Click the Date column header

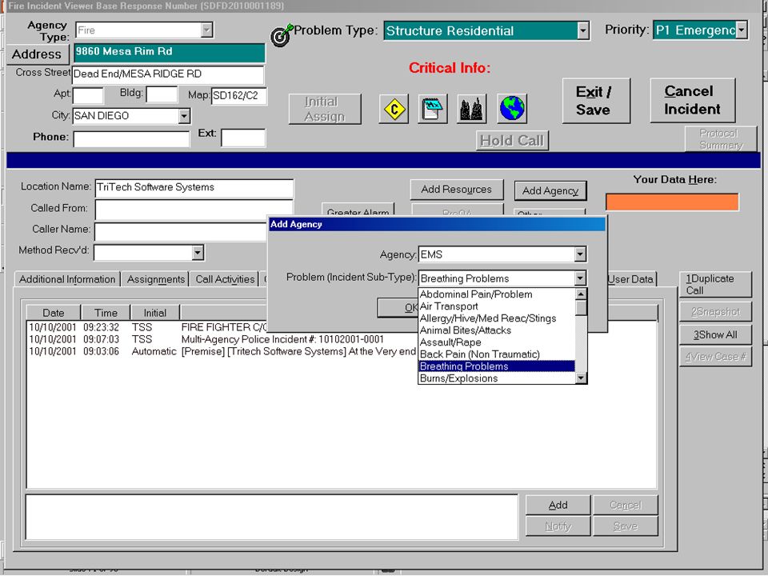pyautogui.click(x=54, y=313)
